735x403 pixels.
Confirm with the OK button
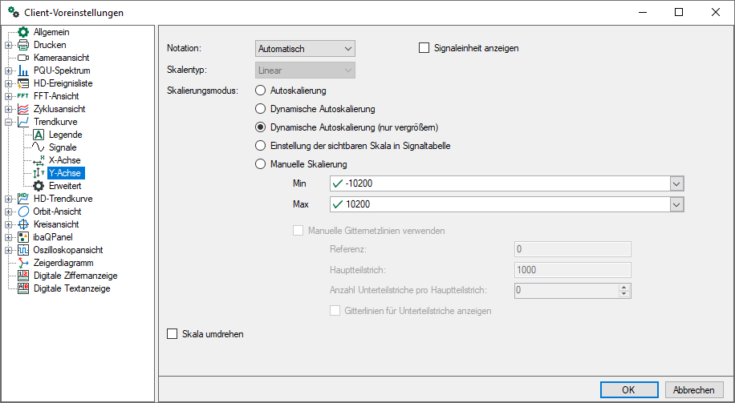pyautogui.click(x=628, y=390)
